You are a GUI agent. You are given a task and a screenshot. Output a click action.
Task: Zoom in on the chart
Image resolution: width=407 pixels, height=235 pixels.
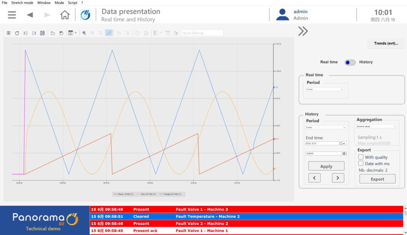(x=84, y=33)
